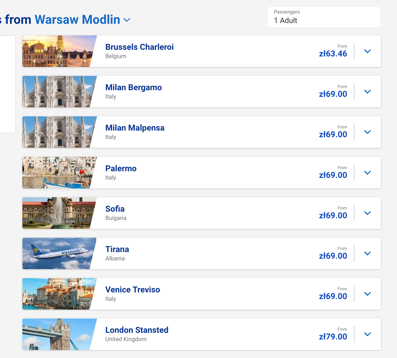Click the Passengers 1 Adult field
Image resolution: width=397 pixels, height=358 pixels.
[x=324, y=17]
